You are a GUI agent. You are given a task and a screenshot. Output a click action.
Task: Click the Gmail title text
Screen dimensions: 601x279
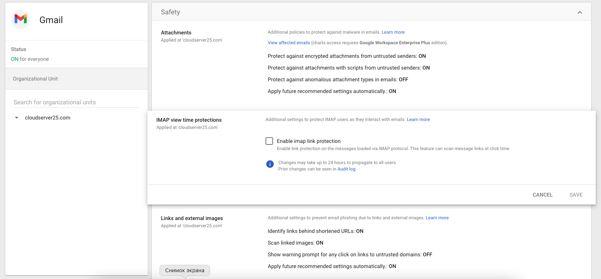point(51,20)
